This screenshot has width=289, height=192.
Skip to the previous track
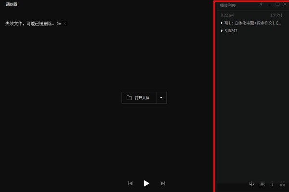[131, 183]
